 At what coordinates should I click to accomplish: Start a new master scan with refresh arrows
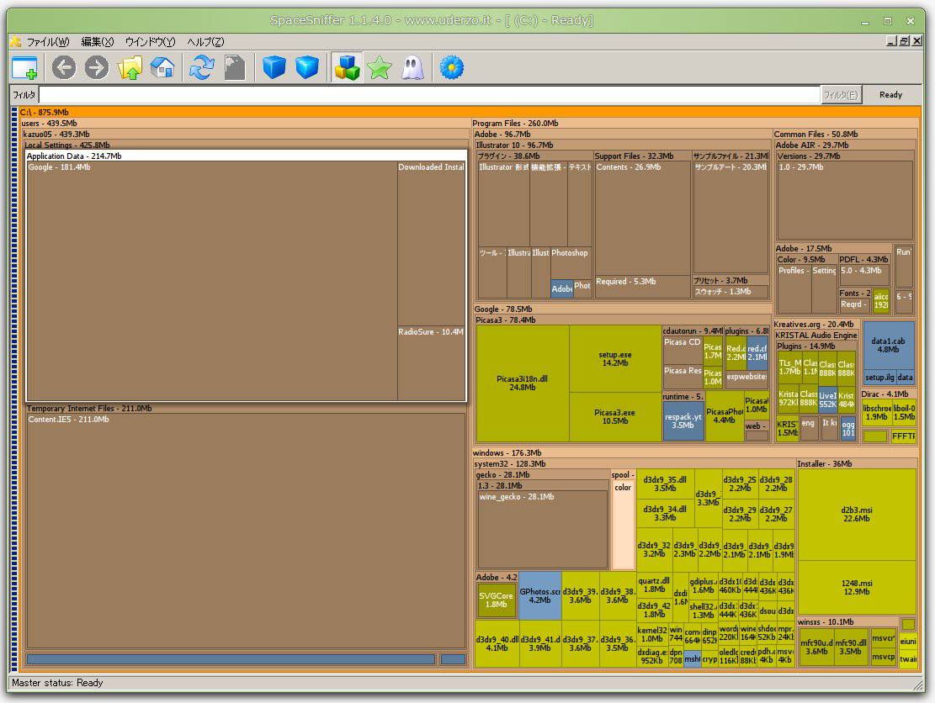[x=201, y=67]
